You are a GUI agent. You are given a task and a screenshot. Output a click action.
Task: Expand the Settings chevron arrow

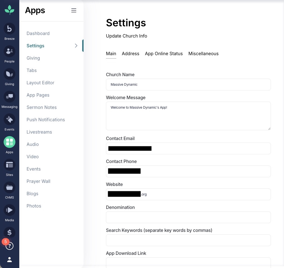[x=76, y=46]
